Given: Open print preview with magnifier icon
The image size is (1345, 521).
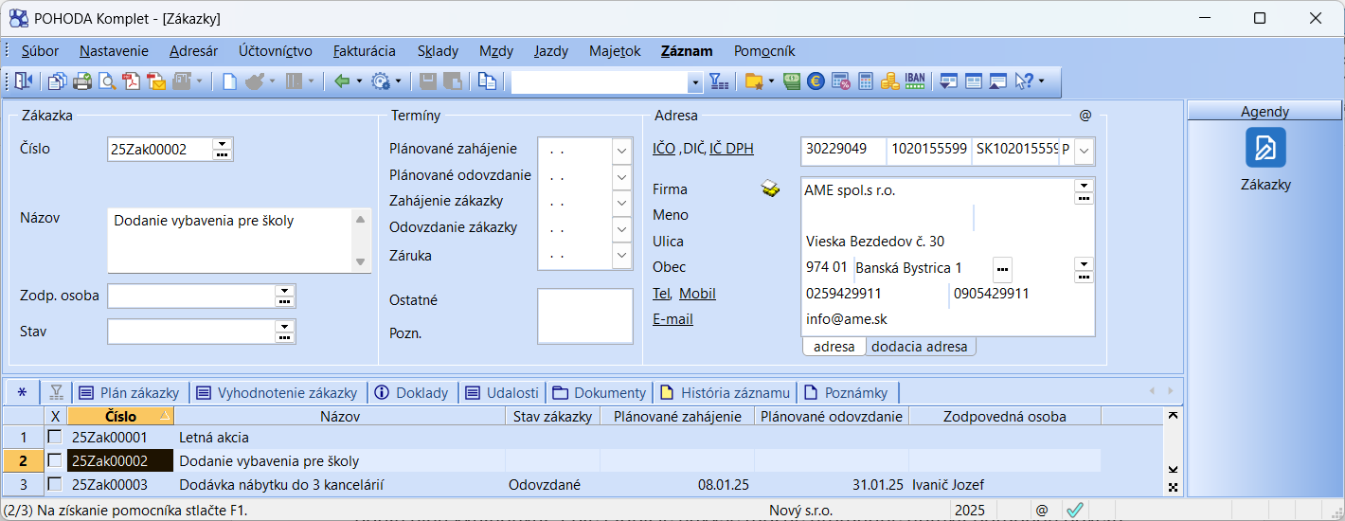Looking at the screenshot, I should (x=107, y=81).
